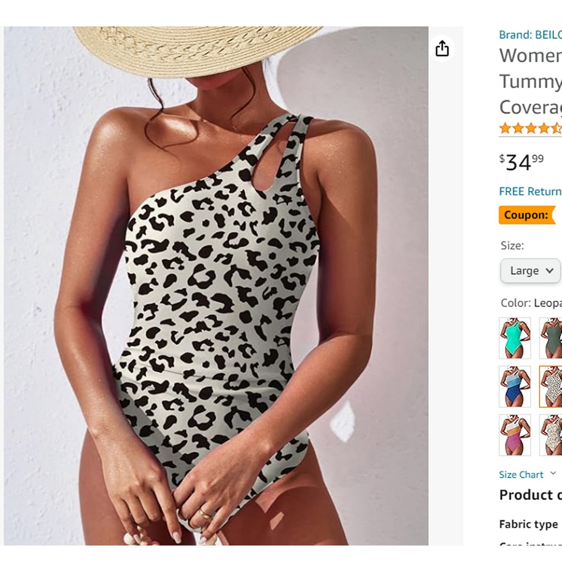Click the share icon beside product image
This screenshot has width=562, height=562.
[x=442, y=49]
